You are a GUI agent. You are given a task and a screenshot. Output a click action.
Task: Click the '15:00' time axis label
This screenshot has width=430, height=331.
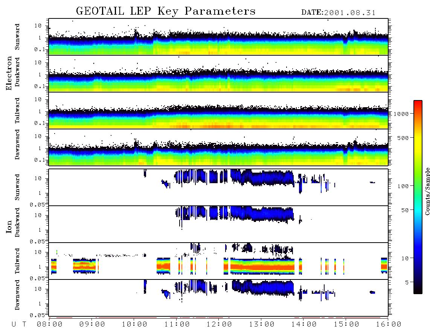pos(346,325)
